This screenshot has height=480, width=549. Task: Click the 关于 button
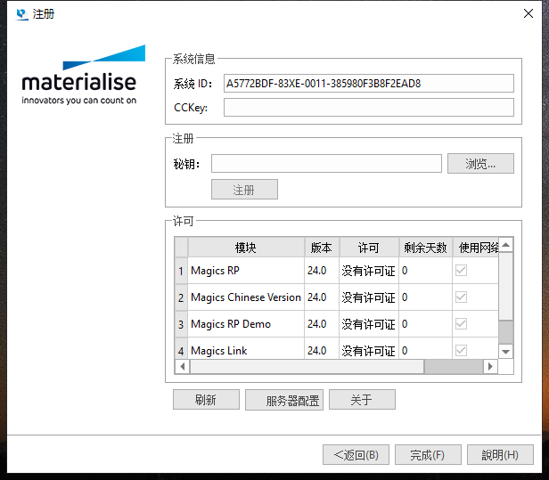coord(361,400)
